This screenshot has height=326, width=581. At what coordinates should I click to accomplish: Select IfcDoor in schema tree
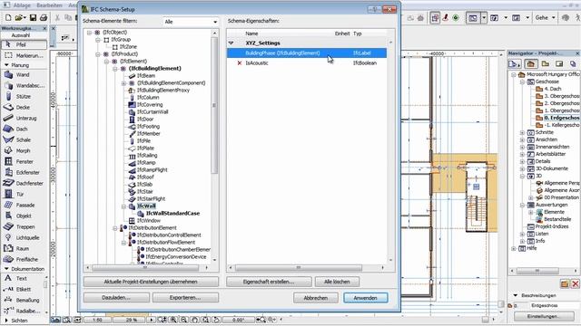pos(145,119)
